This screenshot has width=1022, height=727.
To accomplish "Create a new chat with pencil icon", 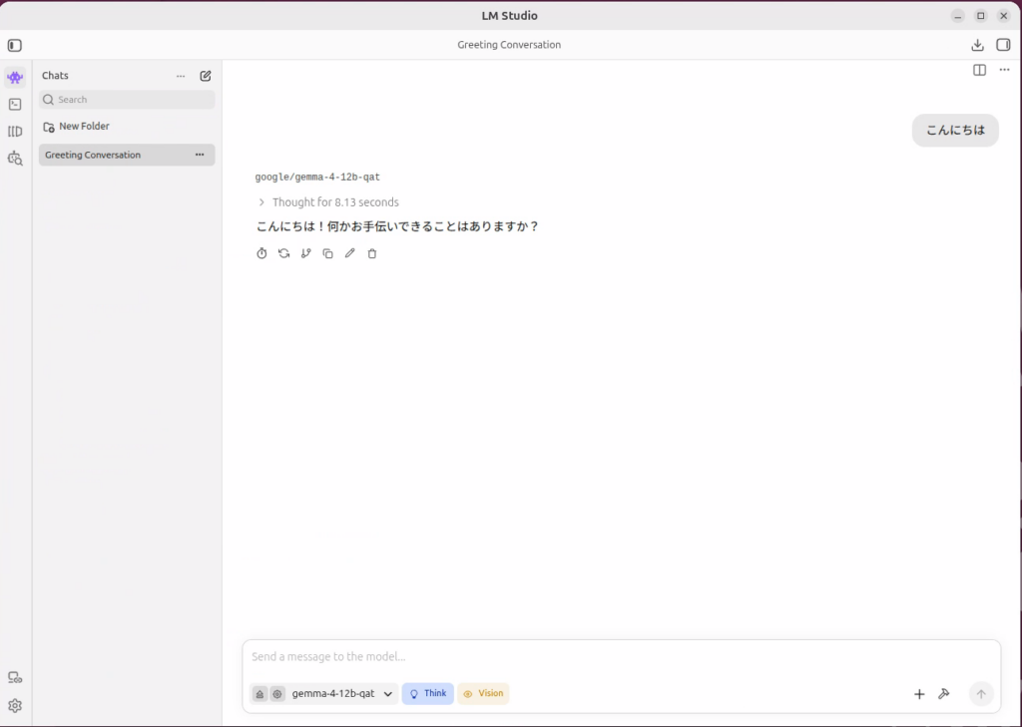I will click(206, 76).
